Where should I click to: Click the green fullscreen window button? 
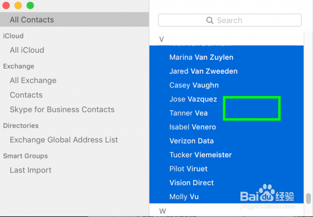click(30, 5)
